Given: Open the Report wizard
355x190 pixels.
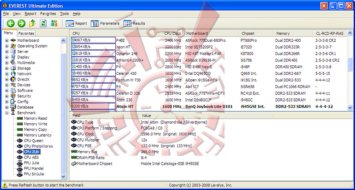Looking at the screenshot, I should pyautogui.click(x=76, y=24).
